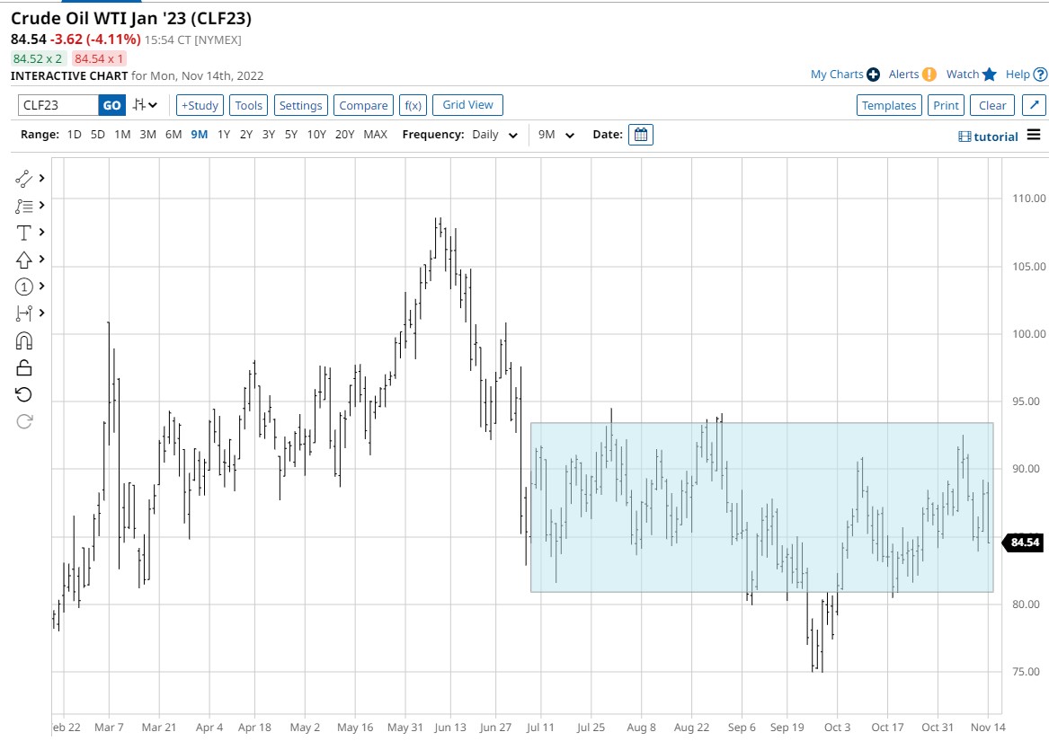Select the arrow shape tool

tap(24, 259)
